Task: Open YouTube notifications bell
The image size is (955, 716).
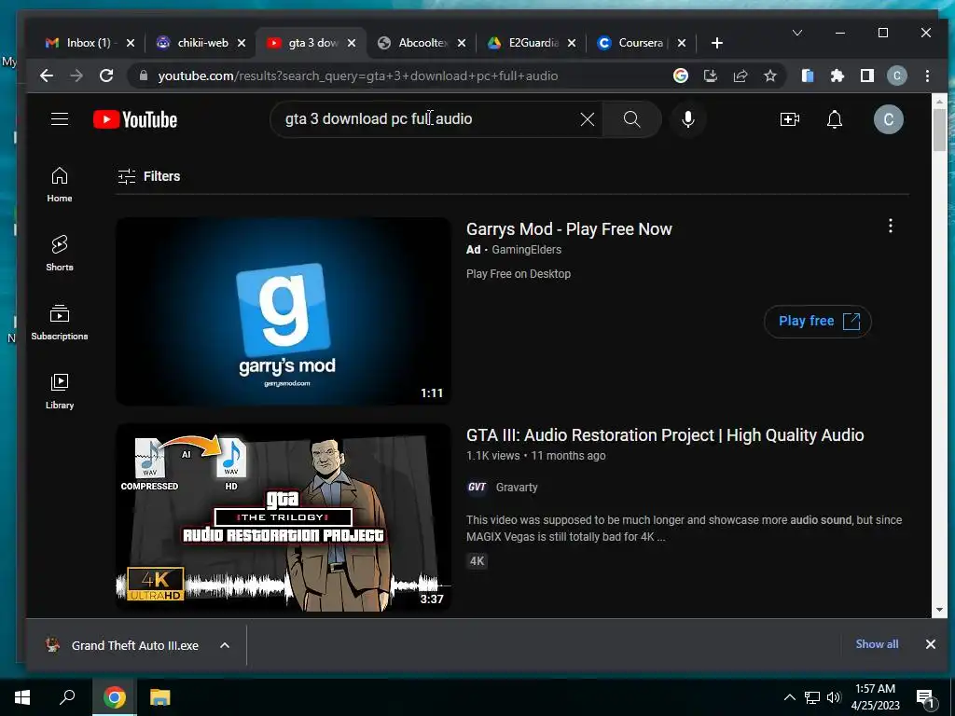Action: [x=835, y=119]
